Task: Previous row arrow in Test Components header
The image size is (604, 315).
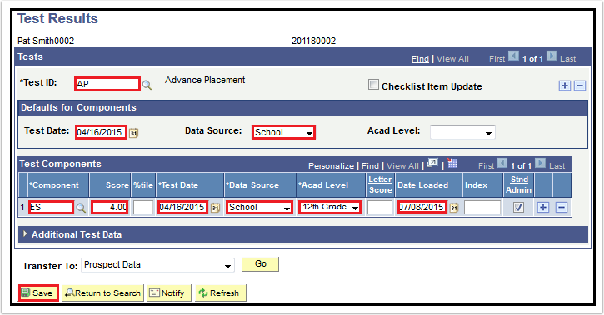Action: pos(502,163)
